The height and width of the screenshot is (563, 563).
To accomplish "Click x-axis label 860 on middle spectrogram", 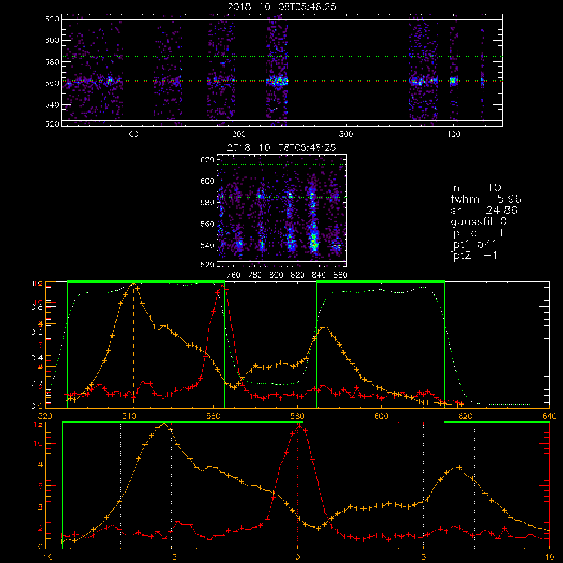I will 341,275.
